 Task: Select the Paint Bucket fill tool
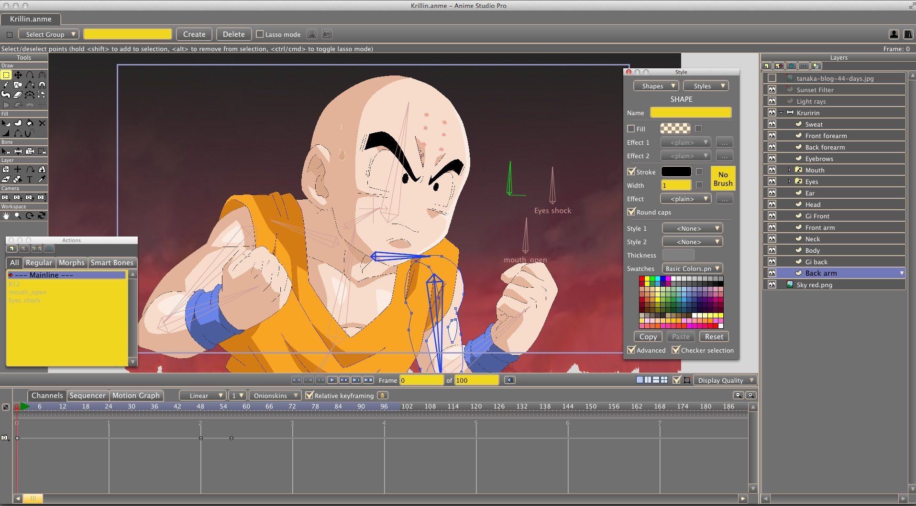point(30,123)
